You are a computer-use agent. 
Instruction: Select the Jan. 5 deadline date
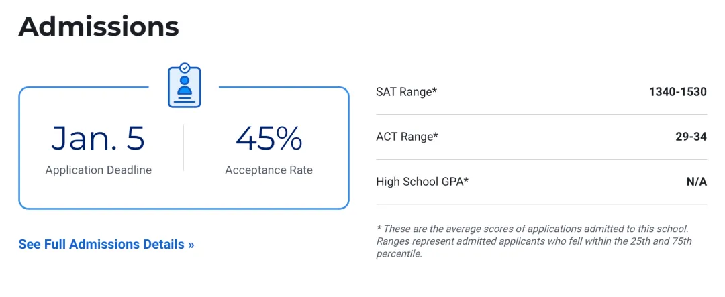click(98, 138)
